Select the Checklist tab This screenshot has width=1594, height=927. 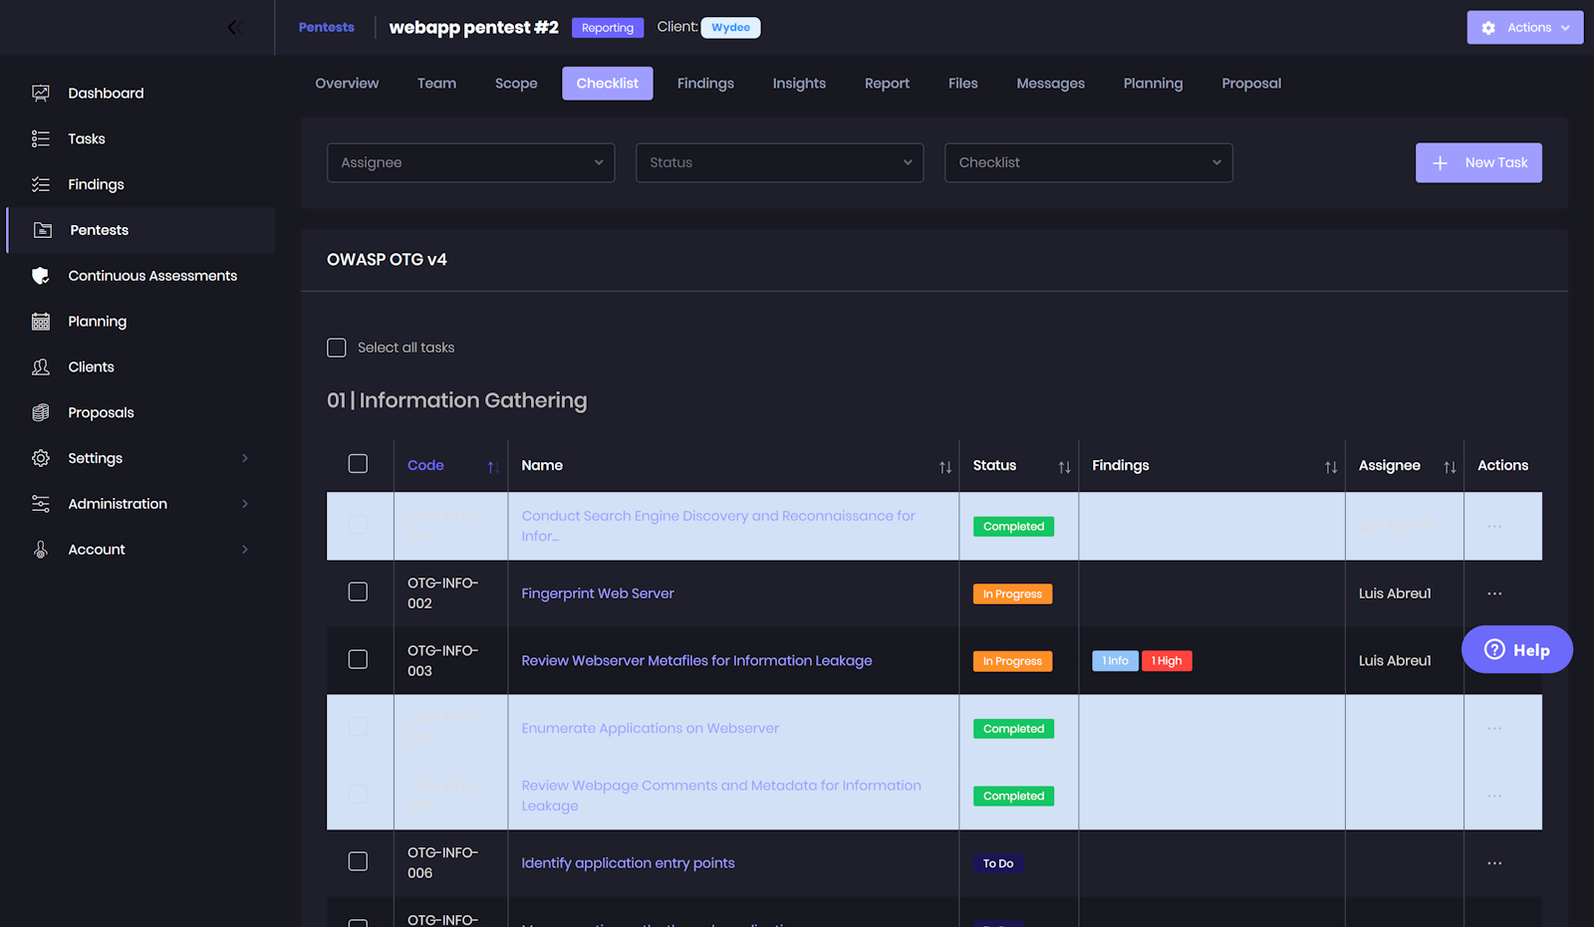coord(608,84)
